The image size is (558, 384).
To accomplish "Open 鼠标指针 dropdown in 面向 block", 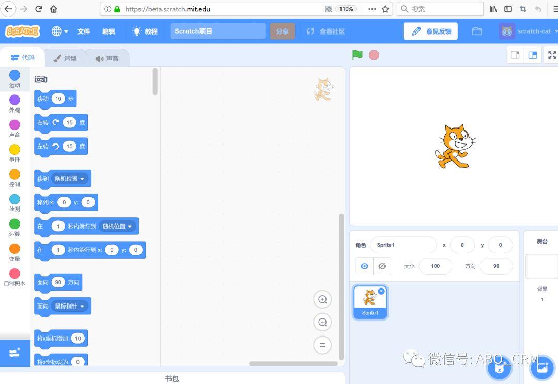I will click(69, 306).
